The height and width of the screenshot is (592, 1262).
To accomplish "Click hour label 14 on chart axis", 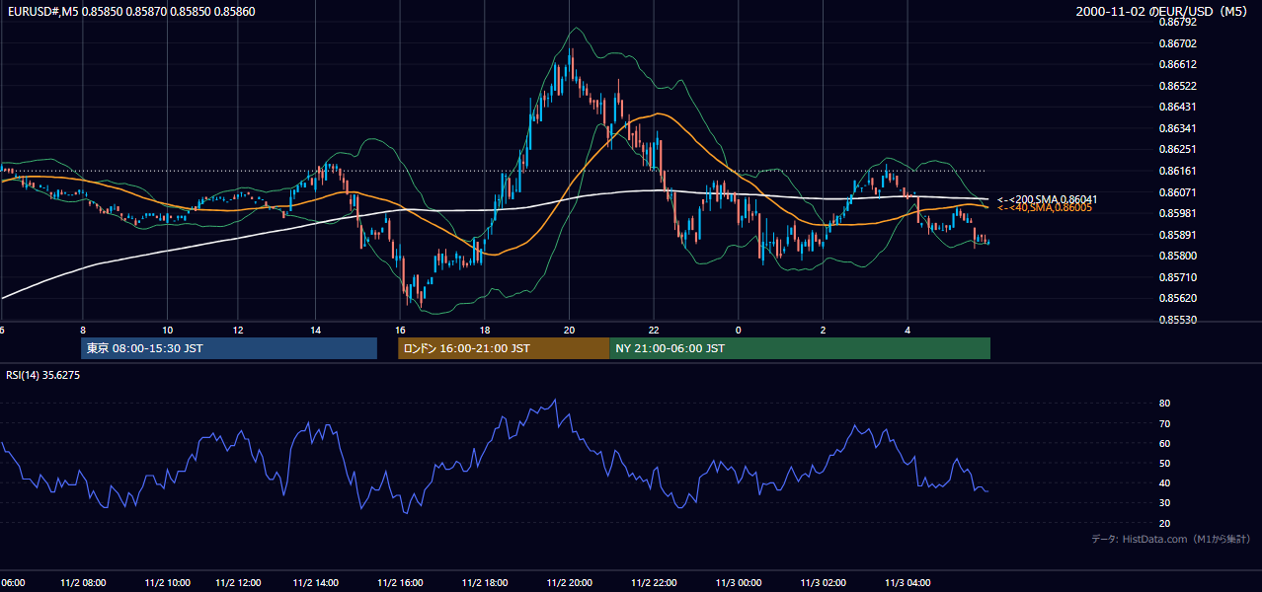I will pos(315,330).
